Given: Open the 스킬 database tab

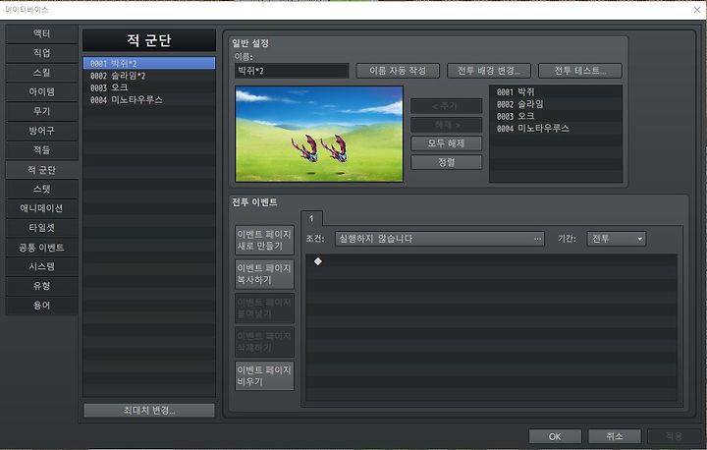Looking at the screenshot, I should 41,73.
